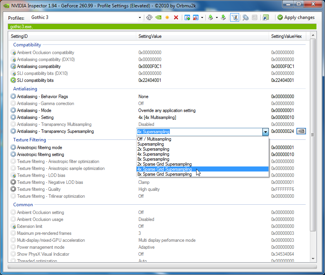Click the Refresh profiles icon
This screenshot has height=275, width=325.
point(149,17)
